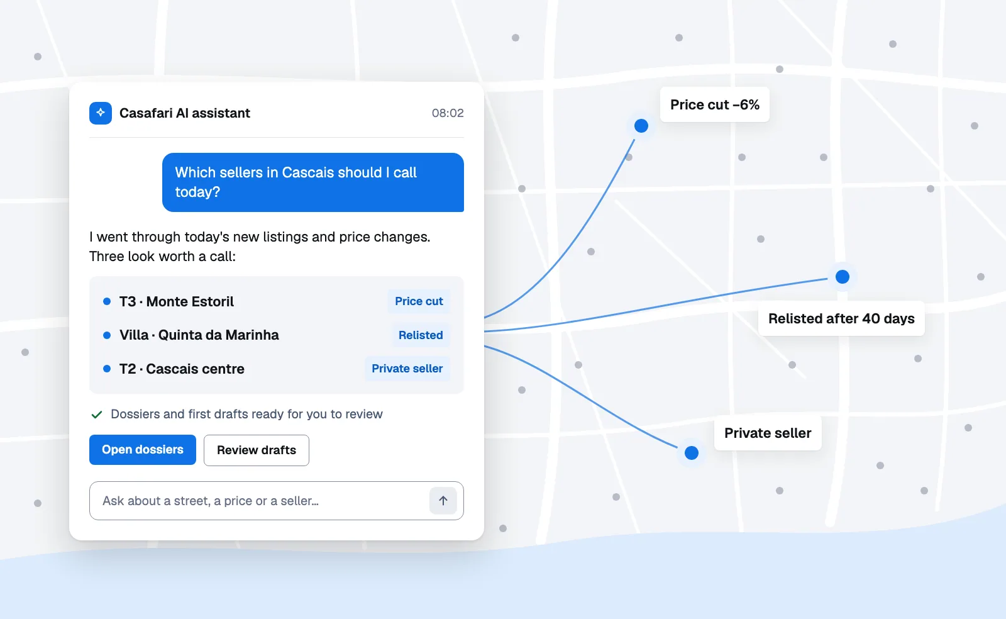Click the blue map pin left of Private seller label
The width and height of the screenshot is (1006, 619).
point(692,453)
